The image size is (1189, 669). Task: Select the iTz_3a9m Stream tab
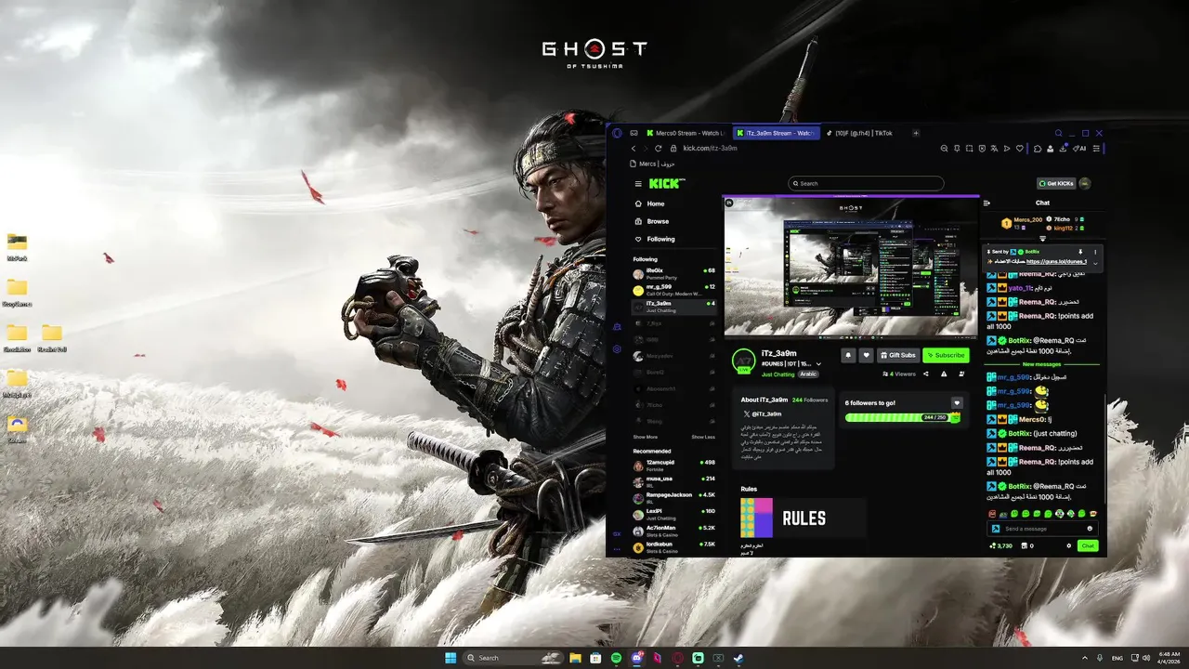[x=776, y=133]
